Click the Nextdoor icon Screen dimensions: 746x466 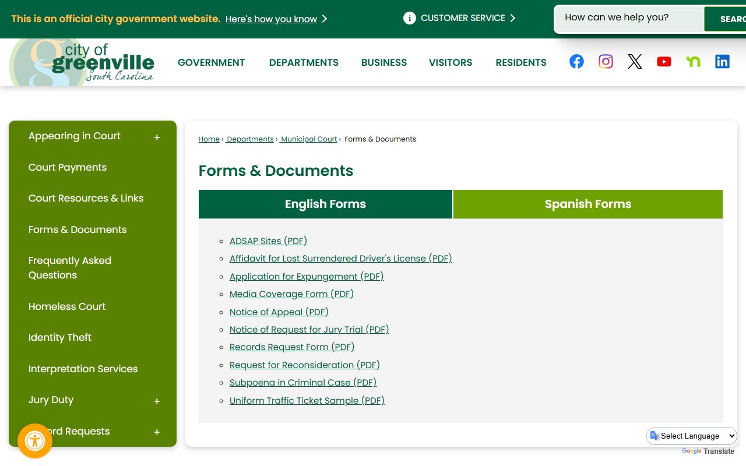(693, 62)
